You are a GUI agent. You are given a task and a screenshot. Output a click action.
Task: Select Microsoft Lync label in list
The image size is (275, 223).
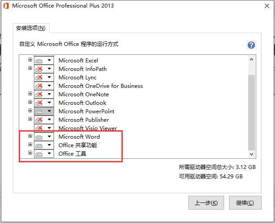point(77,78)
